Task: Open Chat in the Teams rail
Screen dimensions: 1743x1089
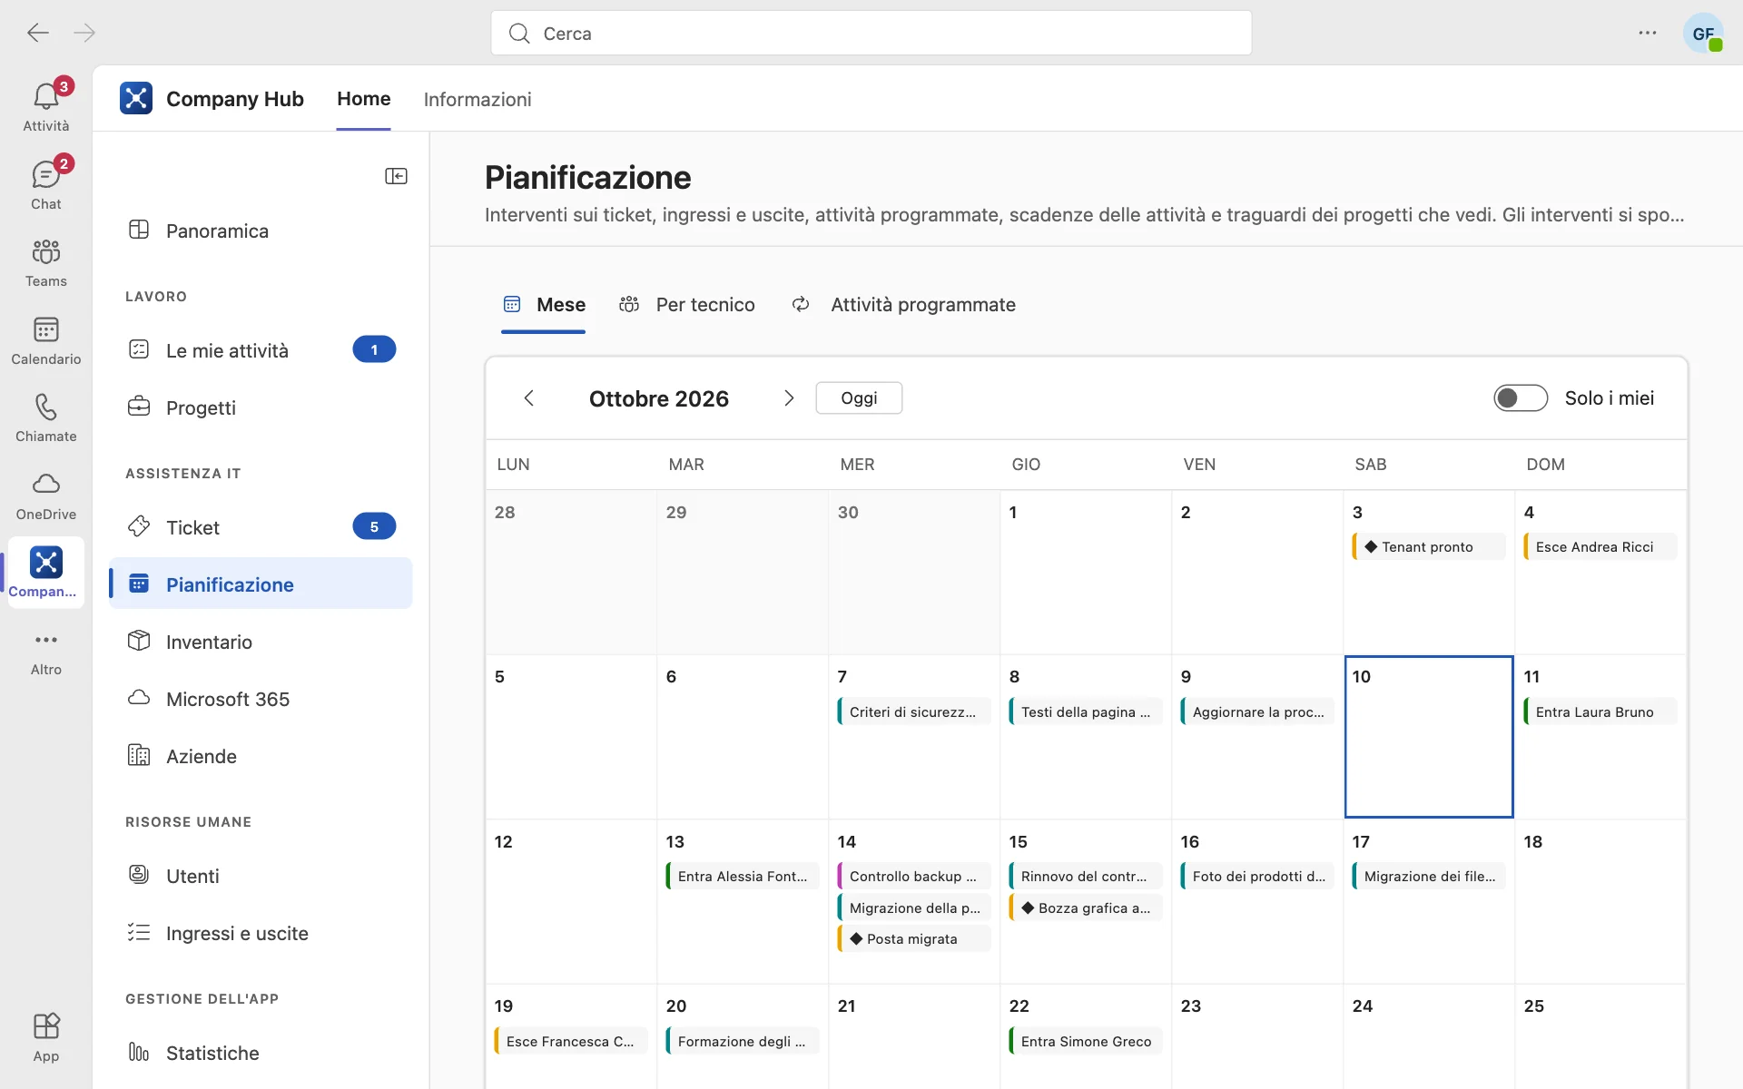Action: pos(46,183)
